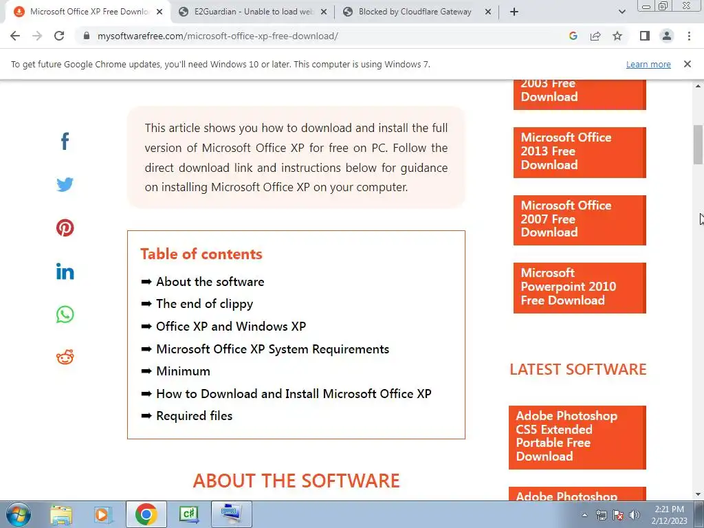
Task: Open the tab search dropdown
Action: [x=621, y=12]
